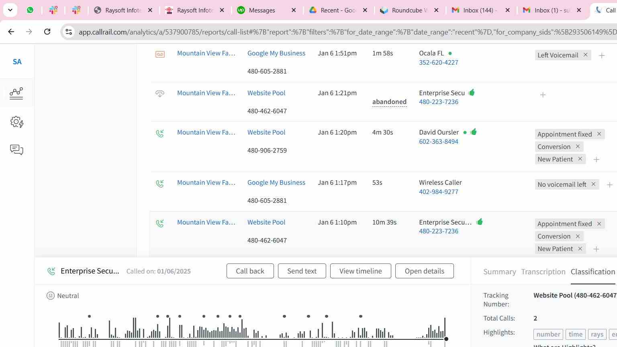
Task: Open caller number 402-984-9277
Action: pos(439,192)
